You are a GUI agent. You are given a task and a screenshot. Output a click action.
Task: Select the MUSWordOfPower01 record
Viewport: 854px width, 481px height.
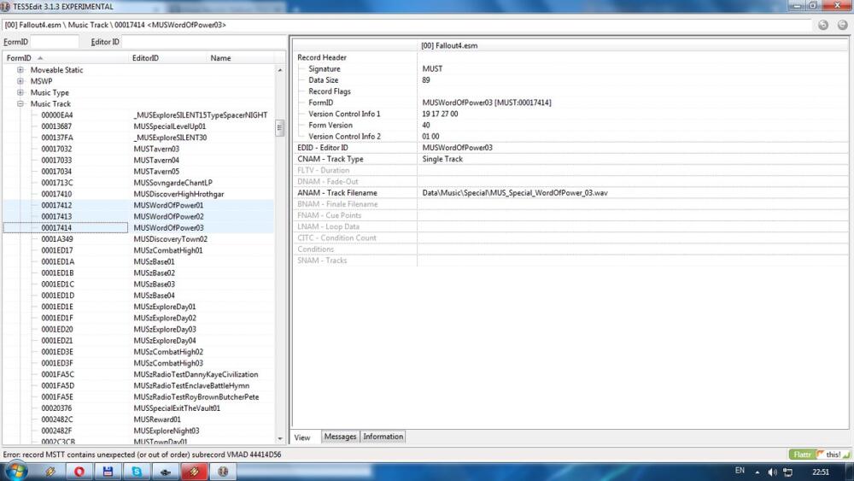(x=168, y=205)
